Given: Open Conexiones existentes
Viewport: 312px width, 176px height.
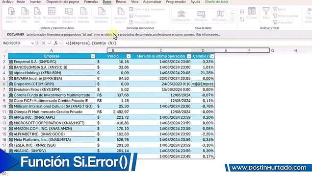Looking at the screenshot, I should 101,15.
